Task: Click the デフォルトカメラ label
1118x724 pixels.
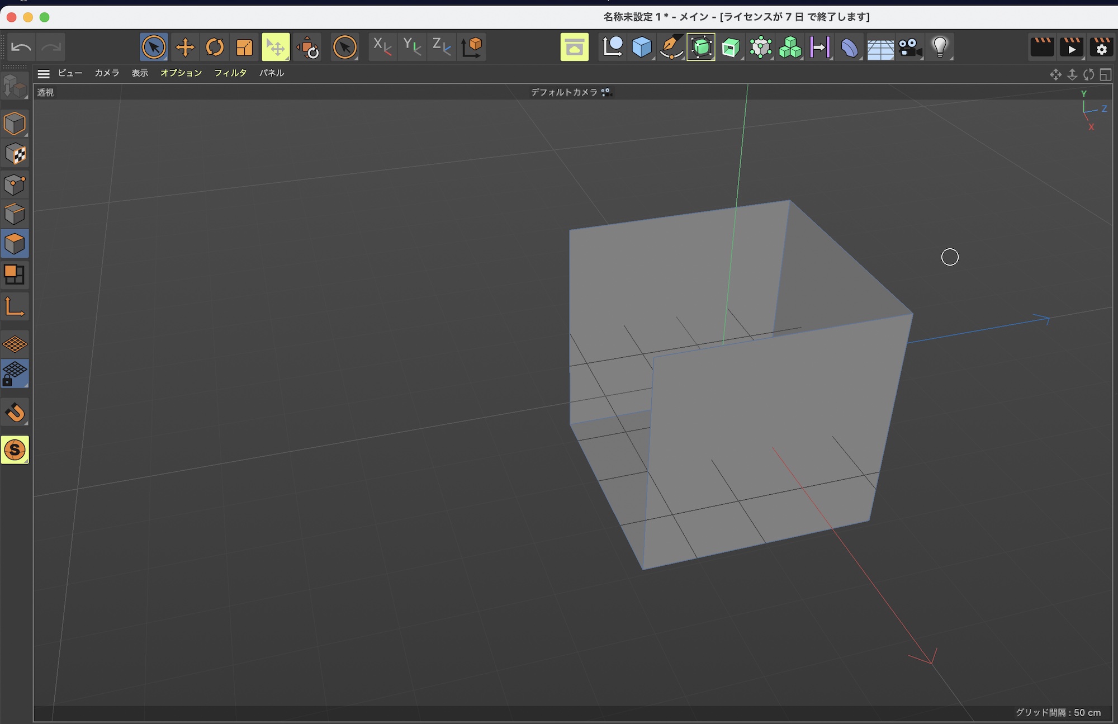Action: pyautogui.click(x=564, y=92)
